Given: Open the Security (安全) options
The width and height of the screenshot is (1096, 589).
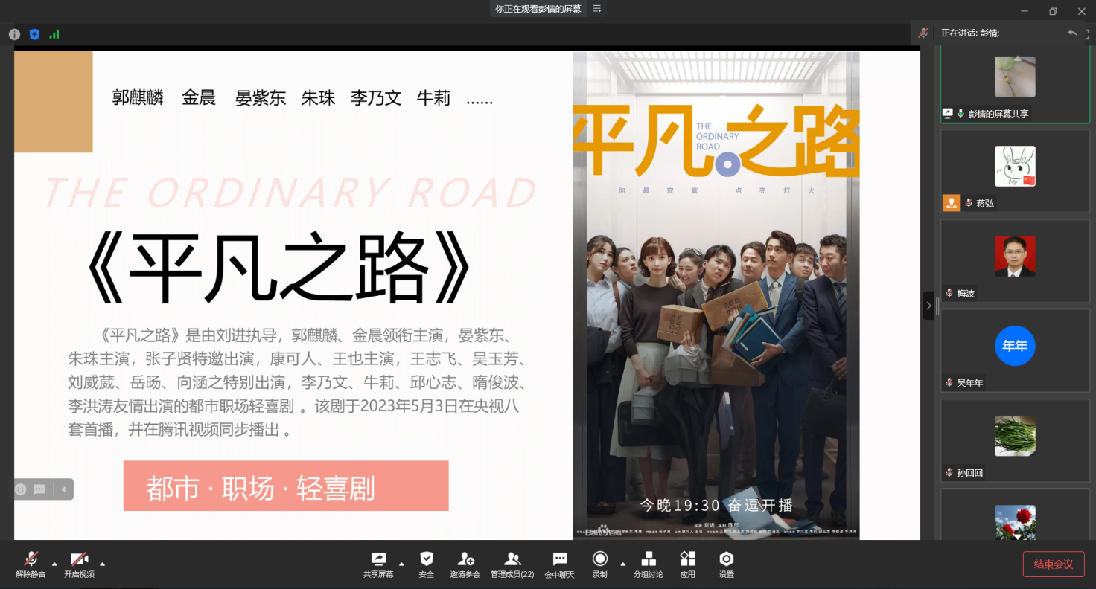Looking at the screenshot, I should (x=426, y=564).
